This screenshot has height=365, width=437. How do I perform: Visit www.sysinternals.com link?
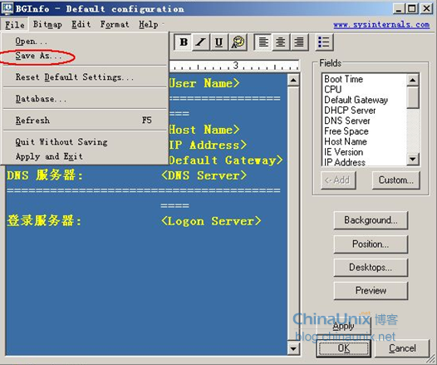coord(381,25)
